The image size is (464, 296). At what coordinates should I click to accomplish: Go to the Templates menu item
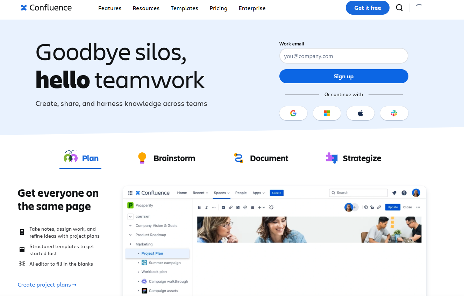pos(185,8)
